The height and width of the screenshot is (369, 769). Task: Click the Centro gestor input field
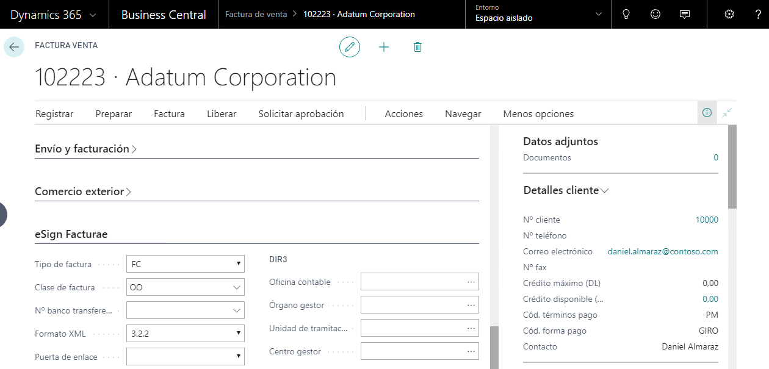tap(420, 351)
